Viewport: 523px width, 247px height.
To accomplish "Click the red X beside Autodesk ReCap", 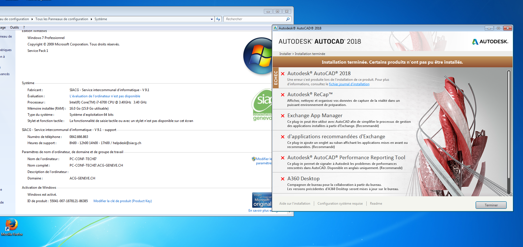I will tap(283, 95).
